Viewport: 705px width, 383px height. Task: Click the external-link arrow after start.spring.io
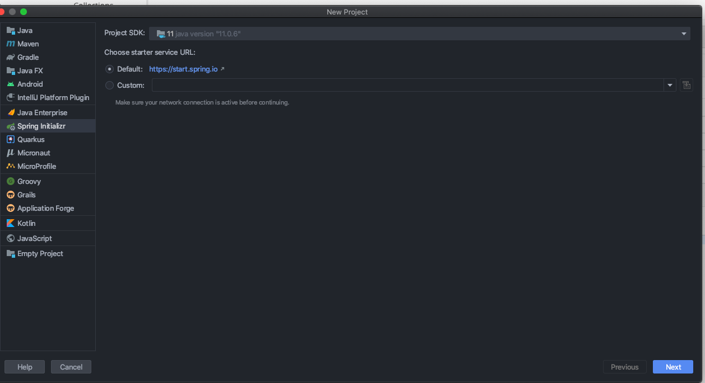coord(222,69)
